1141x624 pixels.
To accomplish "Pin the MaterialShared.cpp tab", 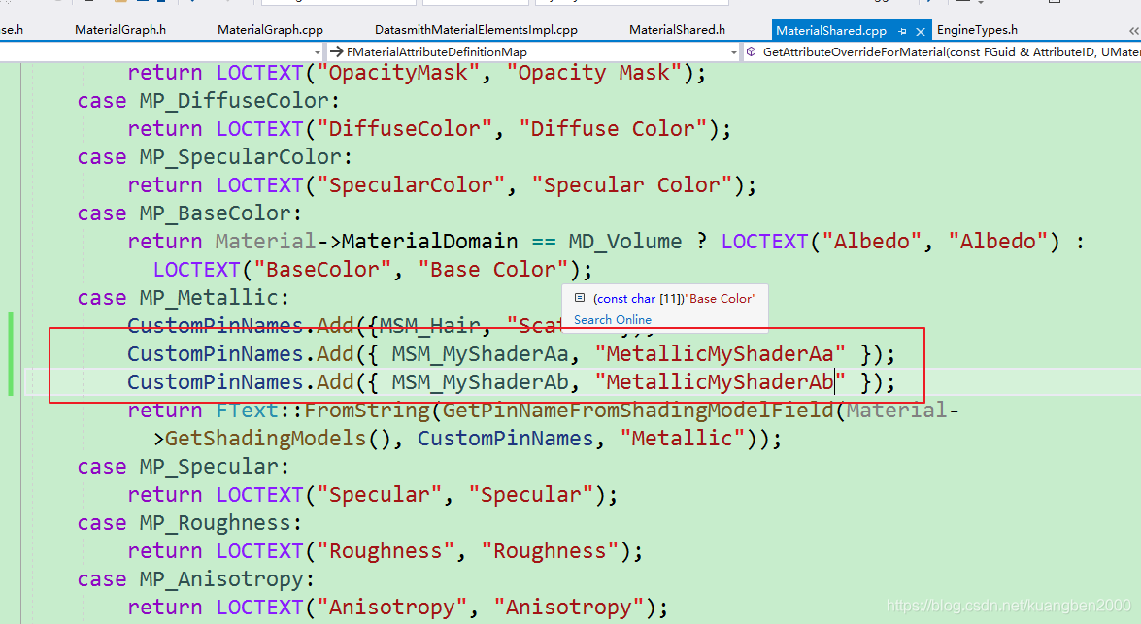I will pos(901,30).
